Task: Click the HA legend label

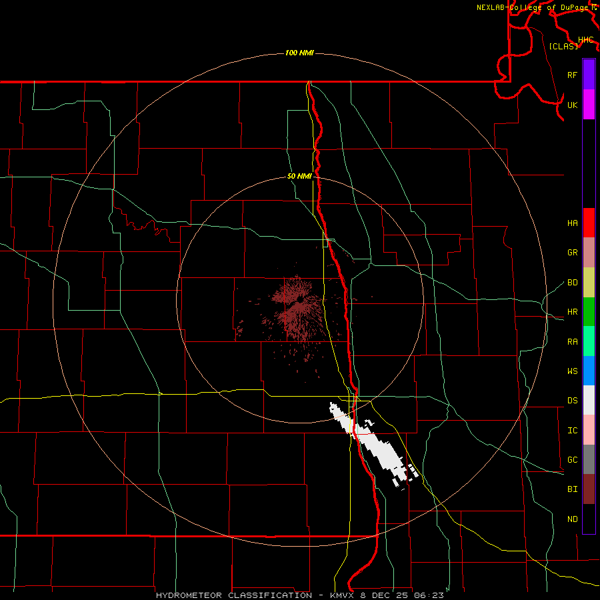Action: [572, 223]
